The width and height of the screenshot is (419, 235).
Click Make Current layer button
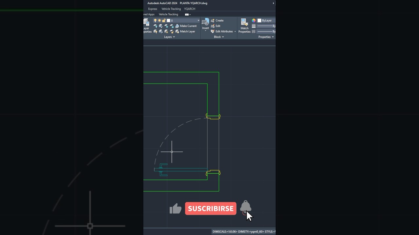click(x=186, y=26)
